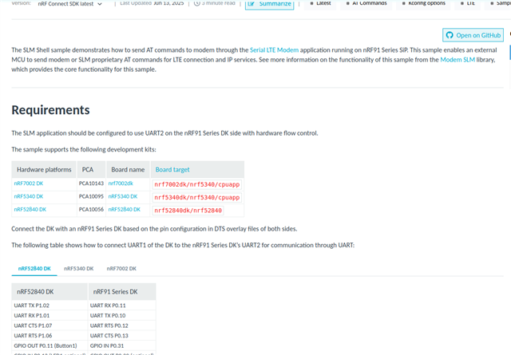Select the Latest tag
This screenshot has width=511, height=355.
(320, 3)
